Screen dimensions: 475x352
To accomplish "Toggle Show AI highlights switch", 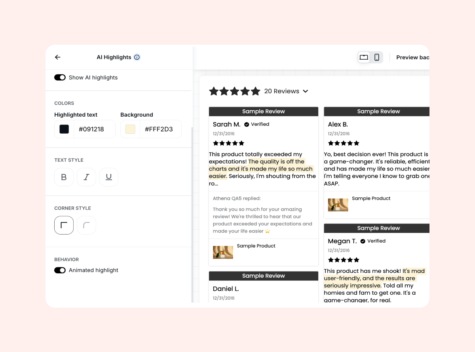I will point(60,78).
